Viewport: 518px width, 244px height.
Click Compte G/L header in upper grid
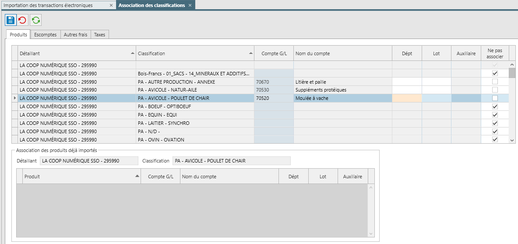[274, 53]
